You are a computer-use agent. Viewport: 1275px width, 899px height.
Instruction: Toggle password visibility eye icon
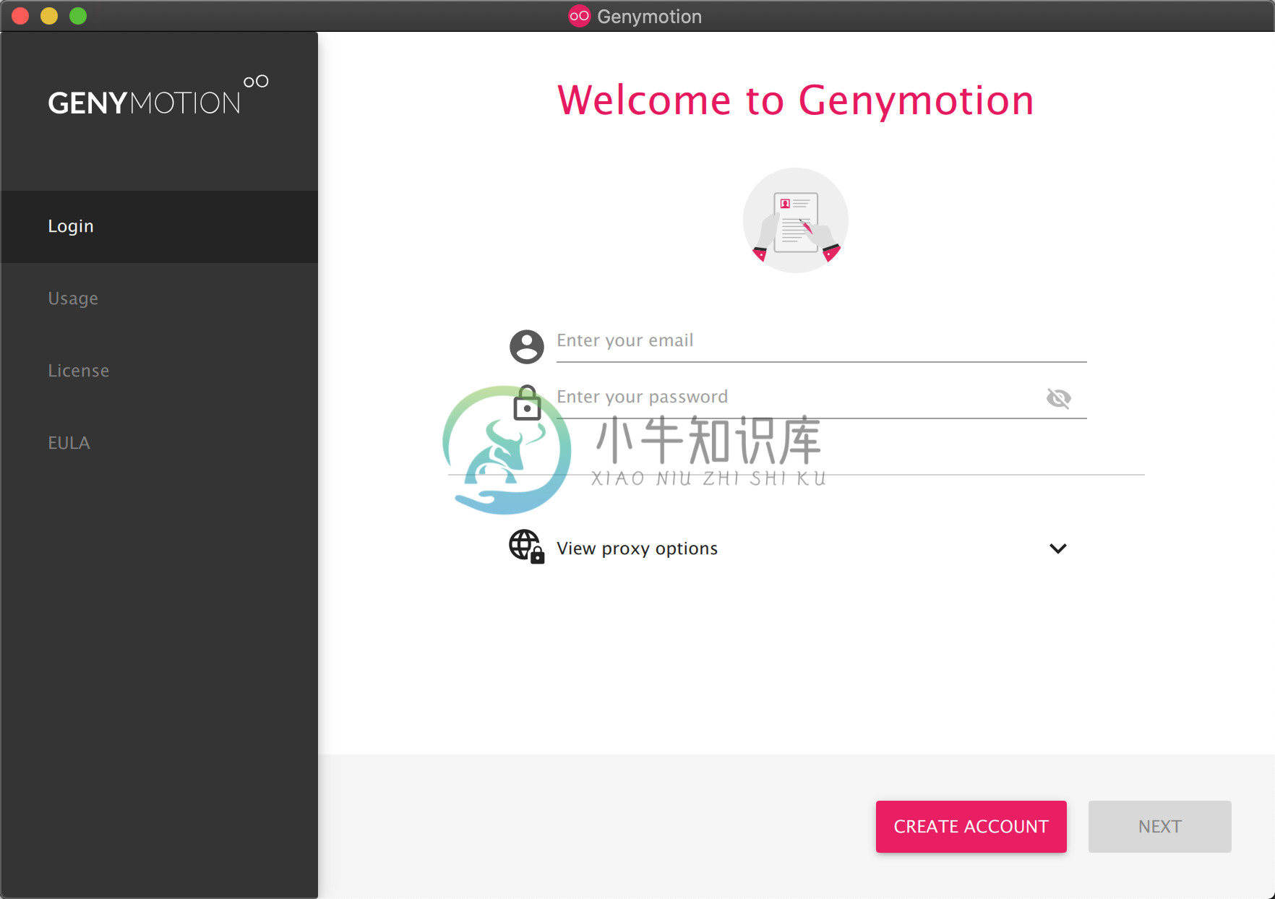tap(1059, 398)
